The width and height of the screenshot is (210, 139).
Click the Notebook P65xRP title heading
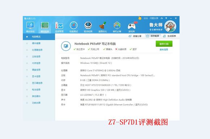point(95,44)
